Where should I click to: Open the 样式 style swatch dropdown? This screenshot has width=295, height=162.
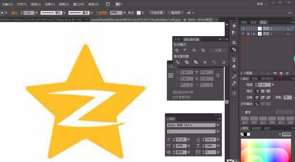(x=143, y=13)
